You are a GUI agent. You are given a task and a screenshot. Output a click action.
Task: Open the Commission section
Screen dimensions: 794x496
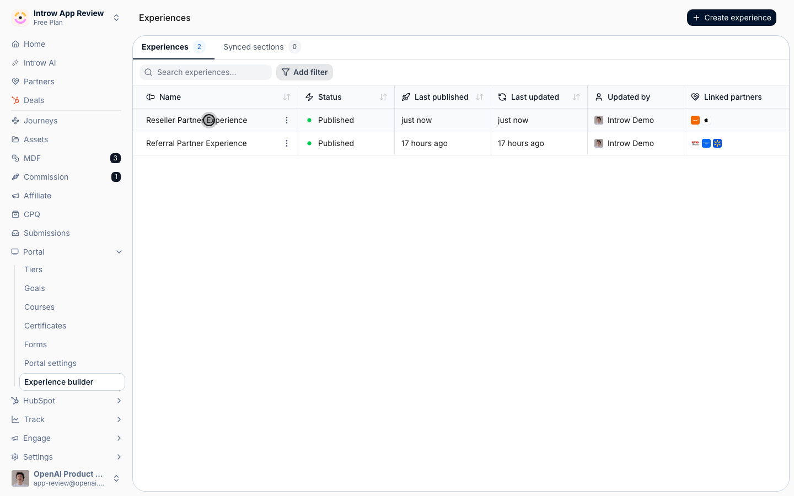coord(66,177)
